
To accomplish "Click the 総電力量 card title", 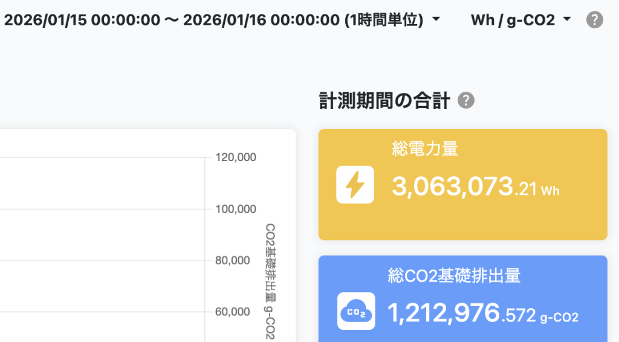I will 425,148.
